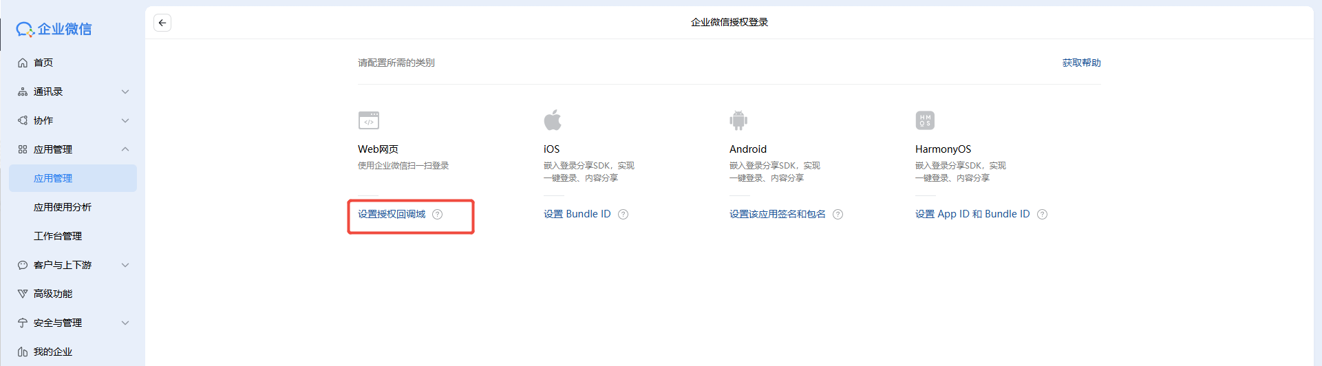Click the 客户与上下游 chat icon
1322x366 pixels.
click(x=23, y=265)
